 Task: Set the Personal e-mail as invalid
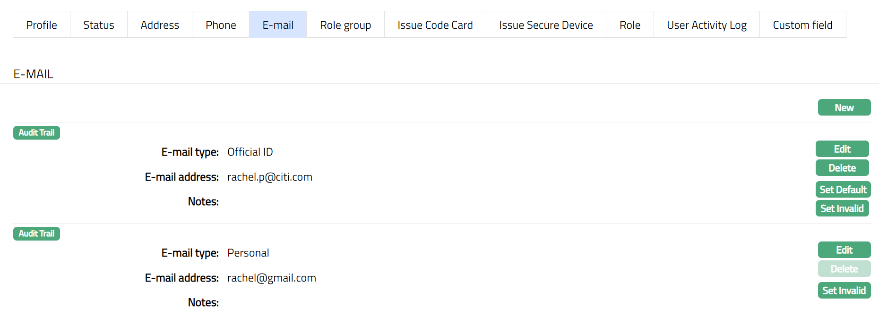(x=844, y=291)
